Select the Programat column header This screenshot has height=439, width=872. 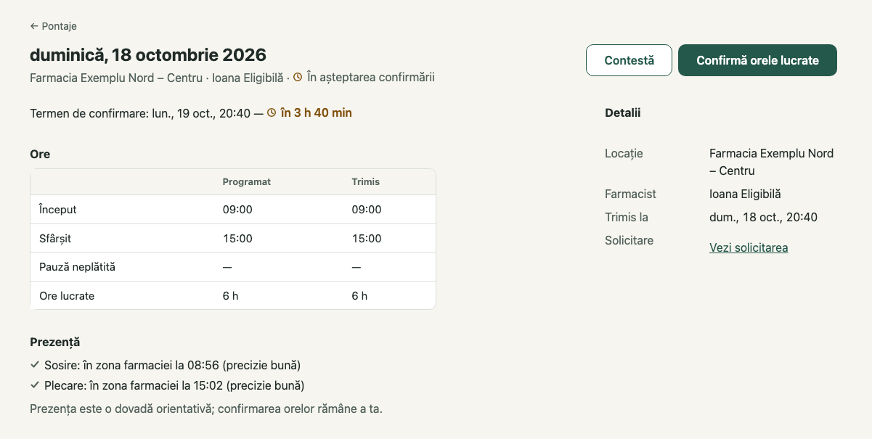click(x=246, y=181)
